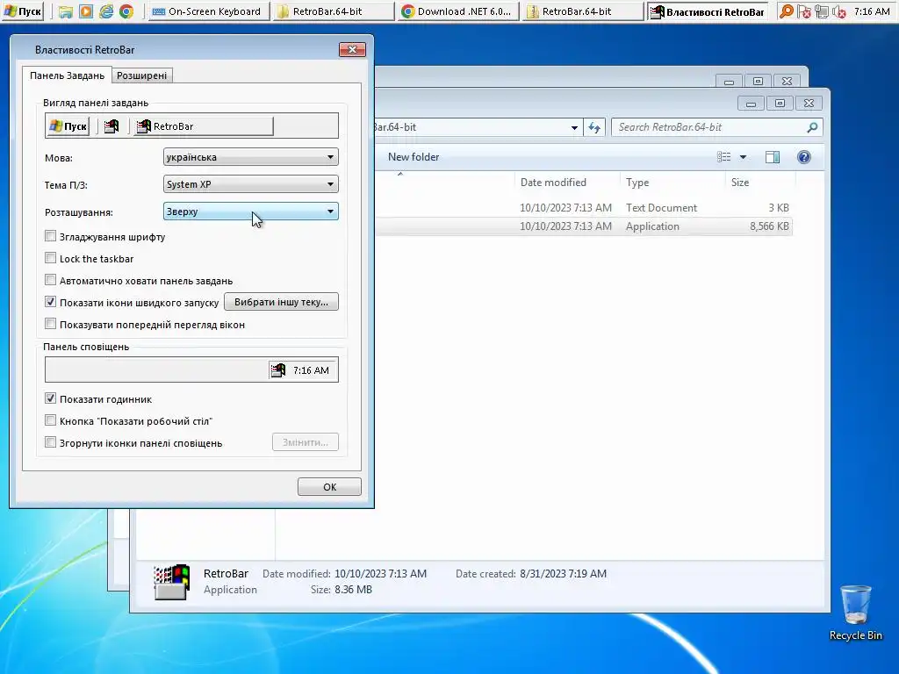Click the quick launch icon in taskbar preview
Screen dimensions: 899x674
tap(111, 126)
